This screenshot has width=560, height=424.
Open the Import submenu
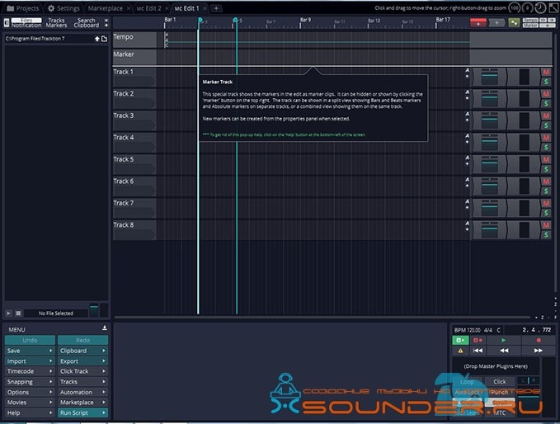(30, 361)
